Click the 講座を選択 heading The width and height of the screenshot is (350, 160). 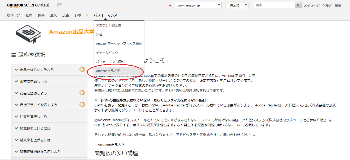click(32, 55)
